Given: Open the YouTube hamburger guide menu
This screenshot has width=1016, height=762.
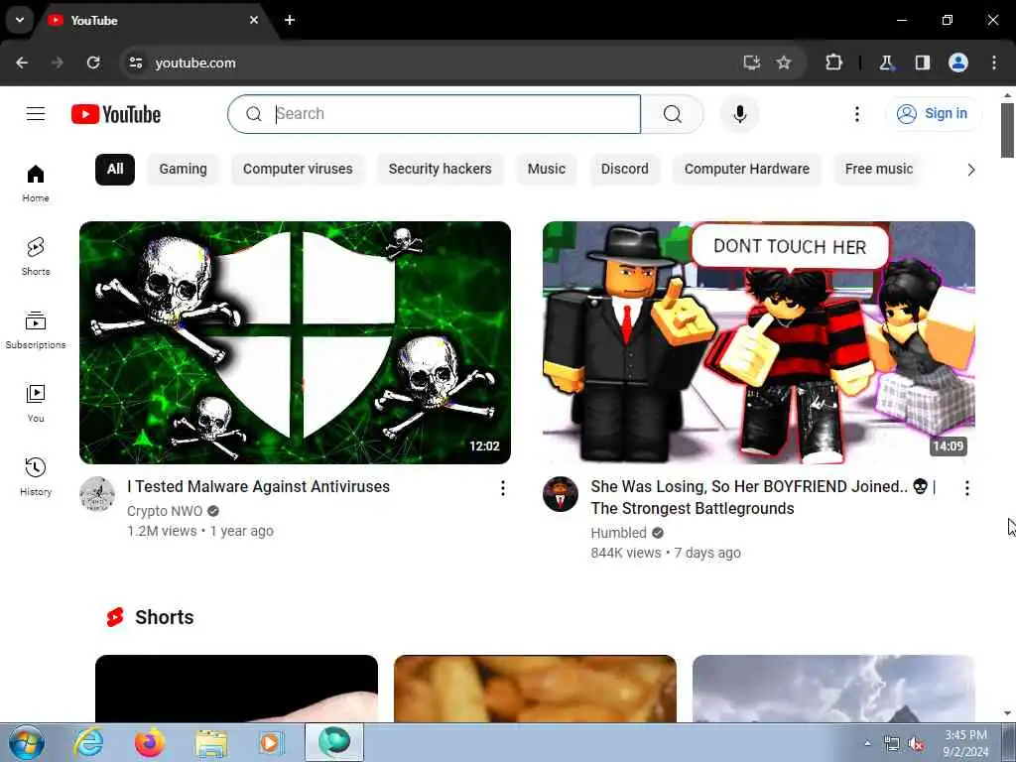Looking at the screenshot, I should click(36, 114).
